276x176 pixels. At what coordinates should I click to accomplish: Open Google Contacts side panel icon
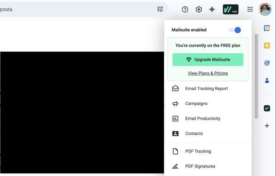(x=267, y=81)
